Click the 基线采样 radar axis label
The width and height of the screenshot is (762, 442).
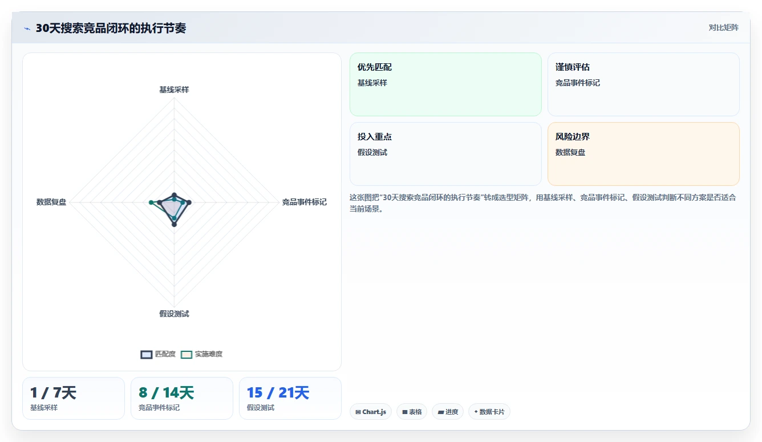(174, 90)
